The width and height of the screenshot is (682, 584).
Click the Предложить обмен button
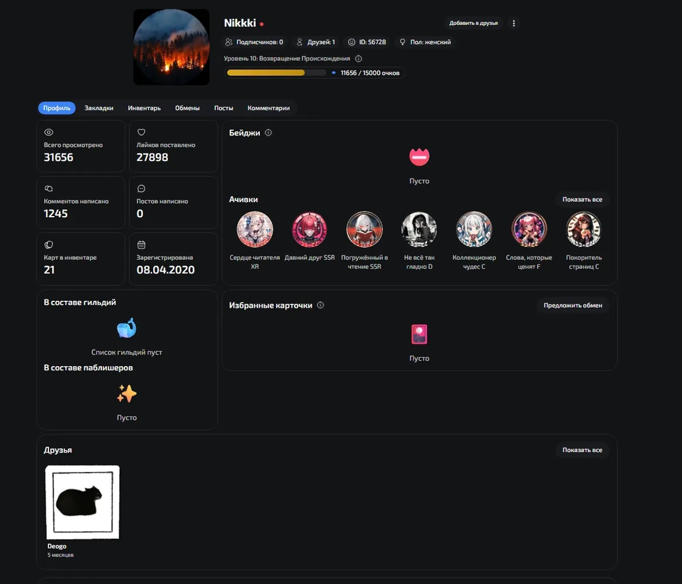click(573, 305)
